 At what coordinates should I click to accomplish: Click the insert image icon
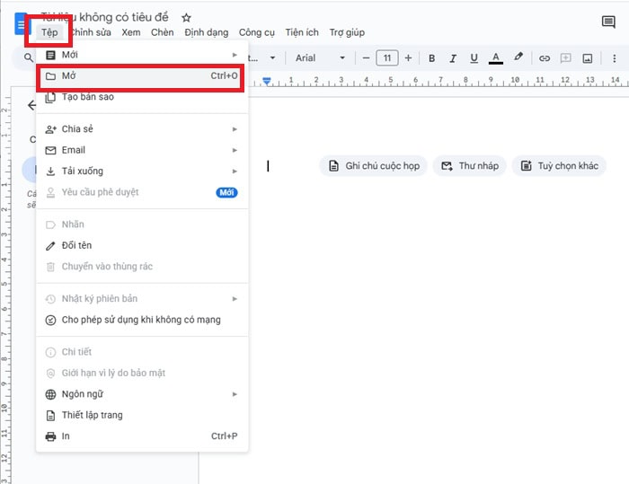[588, 58]
